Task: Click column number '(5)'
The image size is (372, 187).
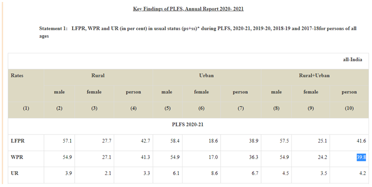Action: coord(167,108)
